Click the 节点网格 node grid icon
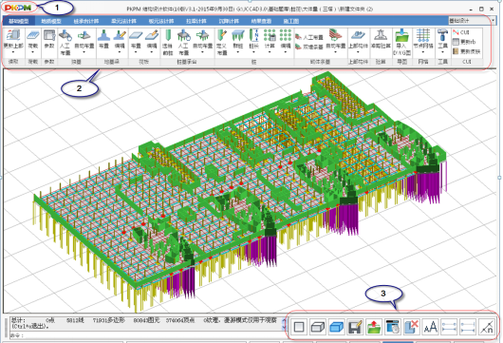 tap(423, 35)
